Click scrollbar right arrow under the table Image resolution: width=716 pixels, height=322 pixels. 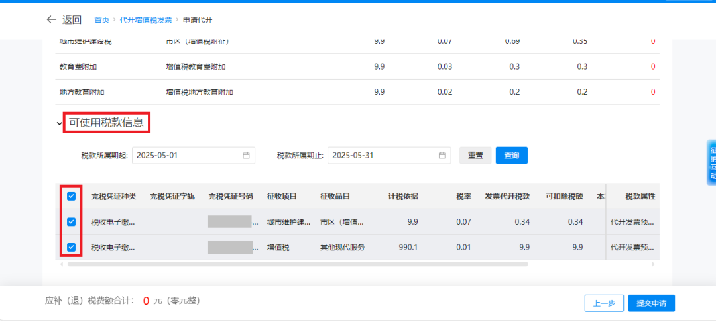pos(653,264)
